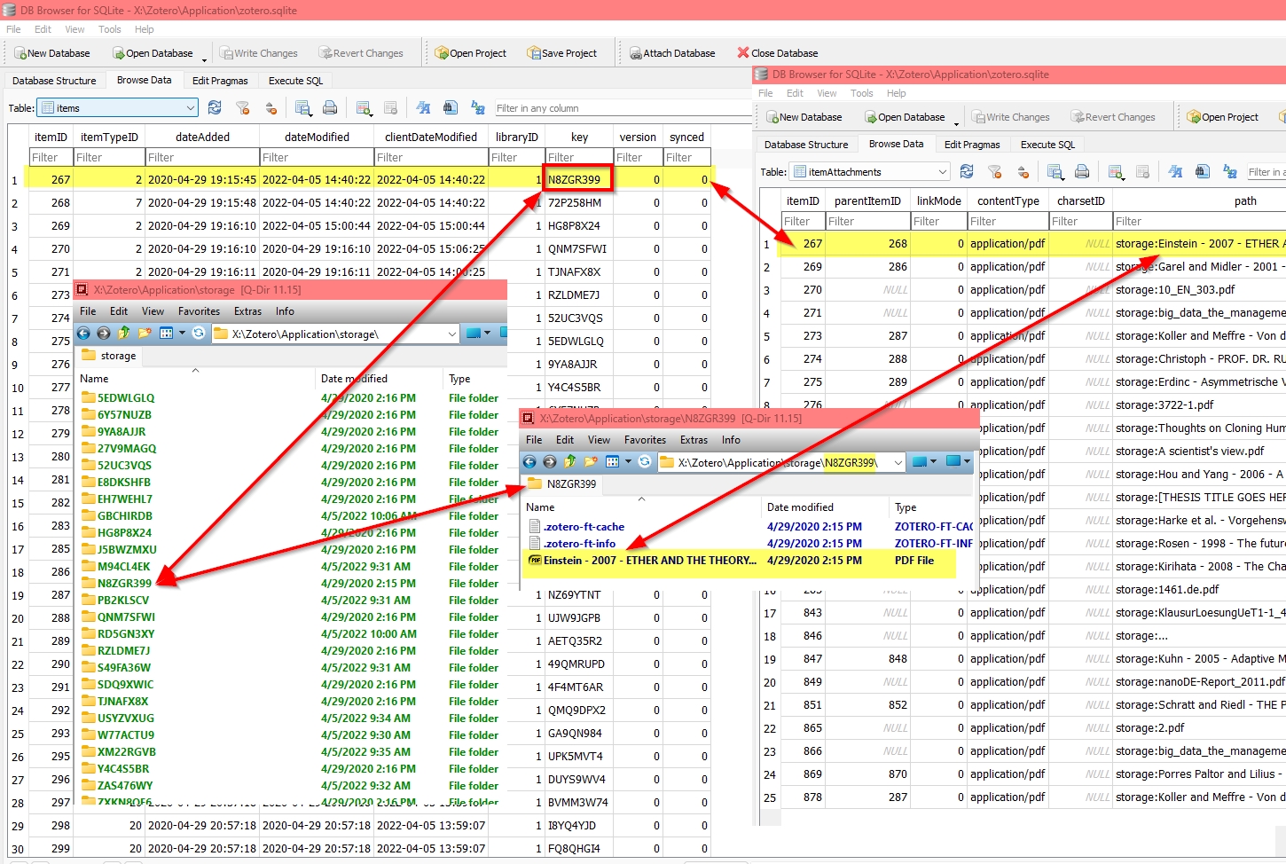
Task: Open Favorites menu in storage Q-Dir window
Action: pos(199,311)
